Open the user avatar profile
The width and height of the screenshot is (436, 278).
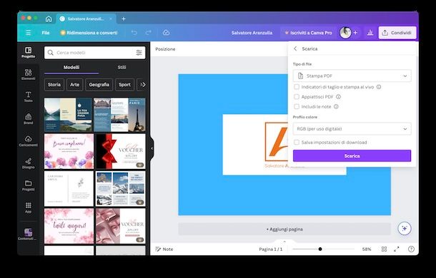point(345,33)
